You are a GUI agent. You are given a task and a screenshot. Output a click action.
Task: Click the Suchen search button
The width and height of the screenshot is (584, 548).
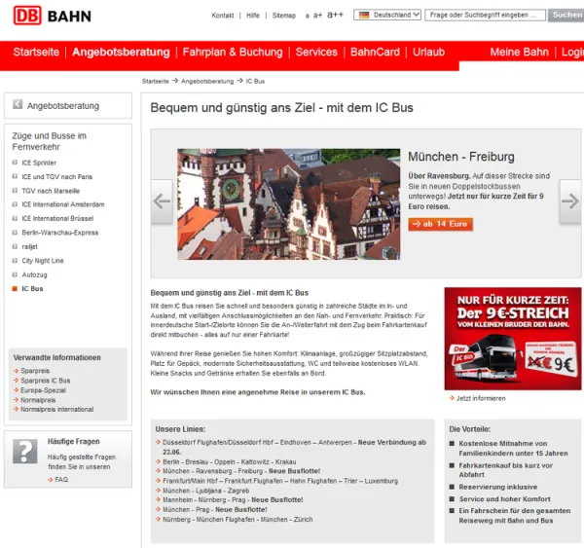pos(566,16)
